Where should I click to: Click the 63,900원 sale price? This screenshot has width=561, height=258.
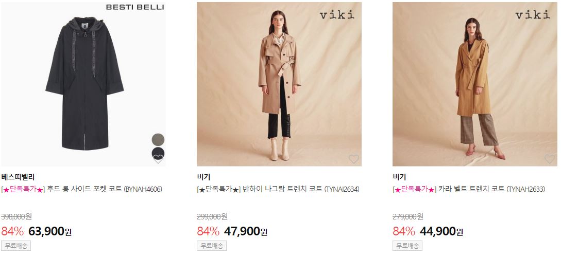tap(50, 232)
